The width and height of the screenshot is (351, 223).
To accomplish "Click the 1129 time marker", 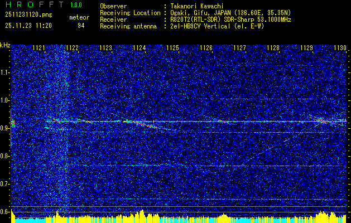I will pyautogui.click(x=306, y=48).
